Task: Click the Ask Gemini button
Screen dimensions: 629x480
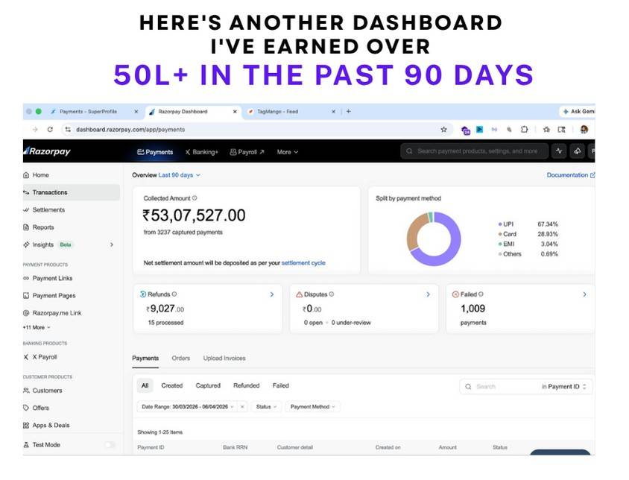Action: pos(578,111)
